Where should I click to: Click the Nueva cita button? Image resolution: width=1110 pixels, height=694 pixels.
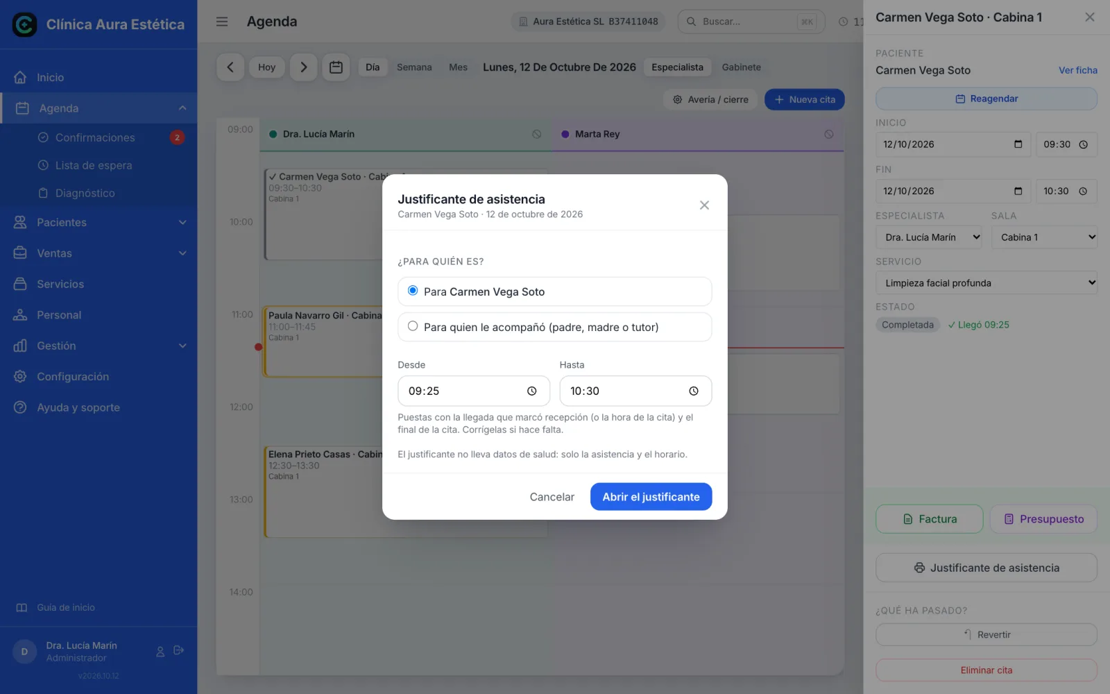tap(804, 99)
